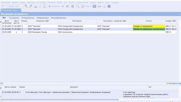Screen dimensions: 181x102
Task: Open the Справка menu
Action: click(115, 3)
